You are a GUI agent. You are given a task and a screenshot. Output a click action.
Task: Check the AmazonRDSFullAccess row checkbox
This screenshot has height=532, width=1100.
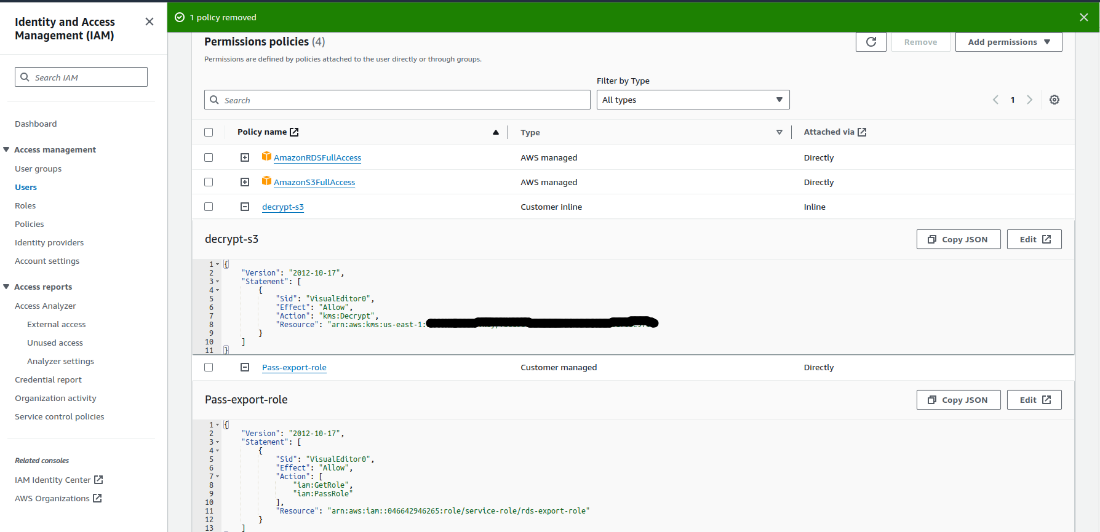pos(209,157)
